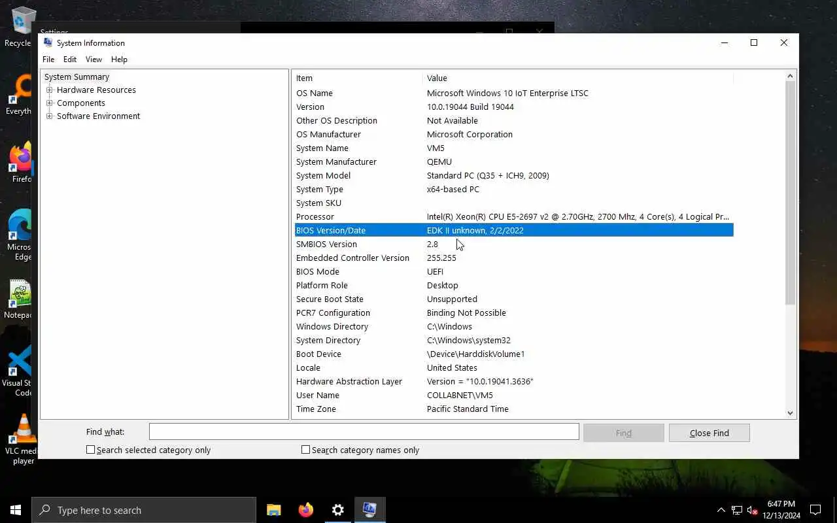Open the Windows Start menu
This screenshot has height=523, width=837.
(16, 510)
